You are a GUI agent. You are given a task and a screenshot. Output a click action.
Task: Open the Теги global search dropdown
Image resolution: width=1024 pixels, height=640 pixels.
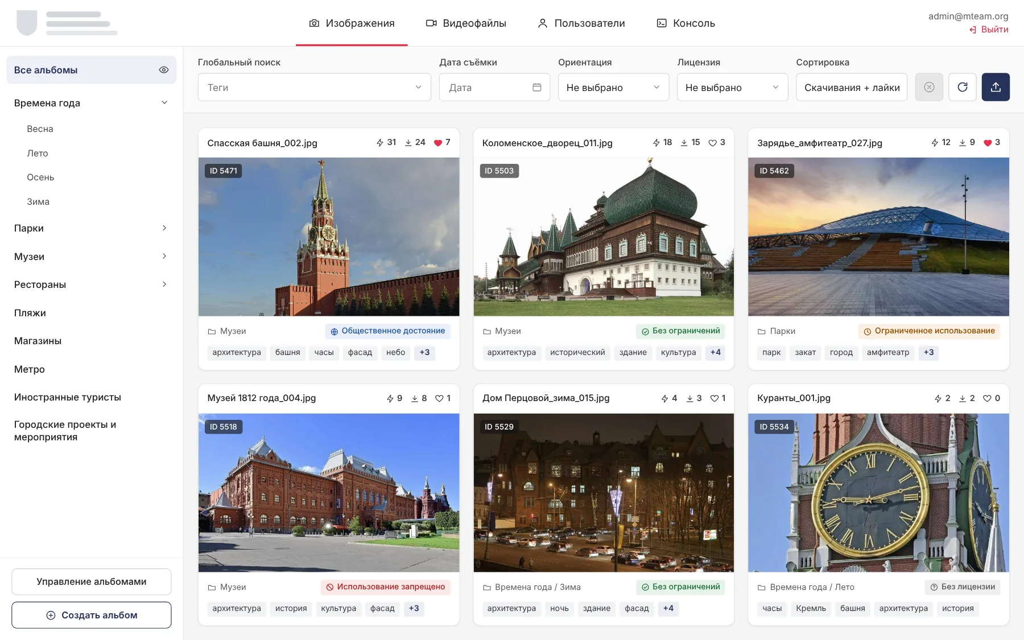(315, 87)
